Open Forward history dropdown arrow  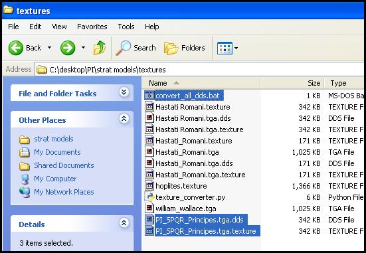click(83, 48)
